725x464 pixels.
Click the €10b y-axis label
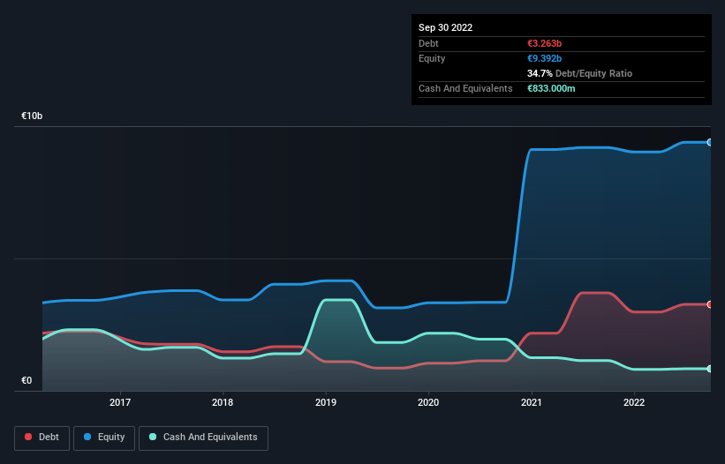tap(32, 116)
